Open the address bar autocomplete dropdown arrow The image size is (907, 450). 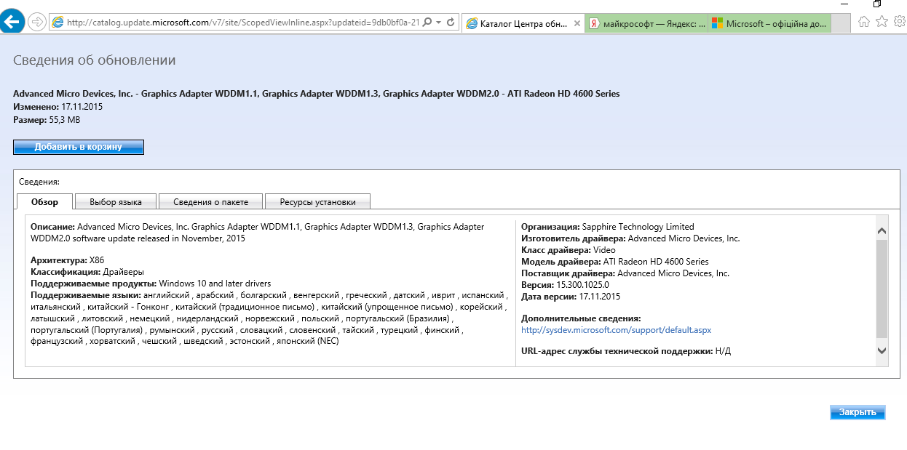(x=438, y=23)
